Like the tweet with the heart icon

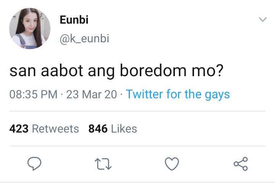click(172, 164)
